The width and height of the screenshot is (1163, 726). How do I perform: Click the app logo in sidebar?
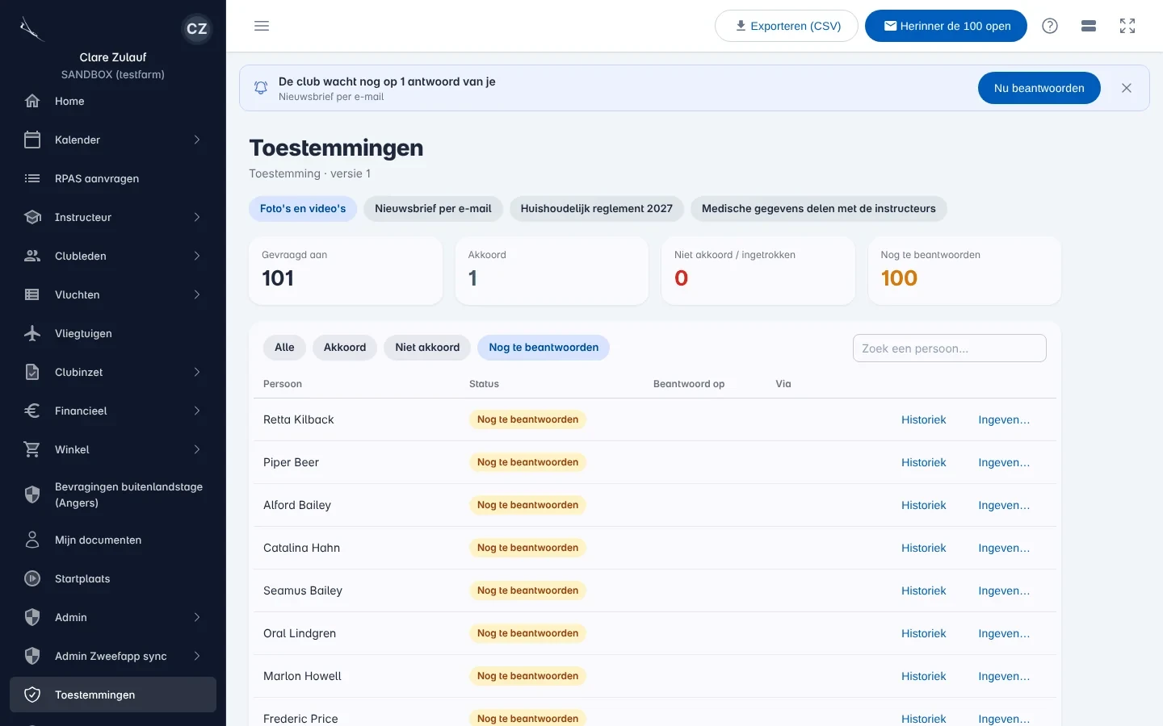pos(31,29)
